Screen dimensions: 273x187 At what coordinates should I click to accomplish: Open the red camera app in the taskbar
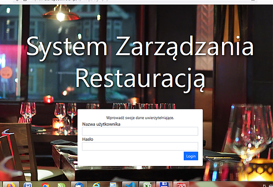[181, 185]
